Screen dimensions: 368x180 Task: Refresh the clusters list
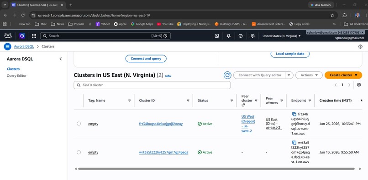(x=227, y=75)
